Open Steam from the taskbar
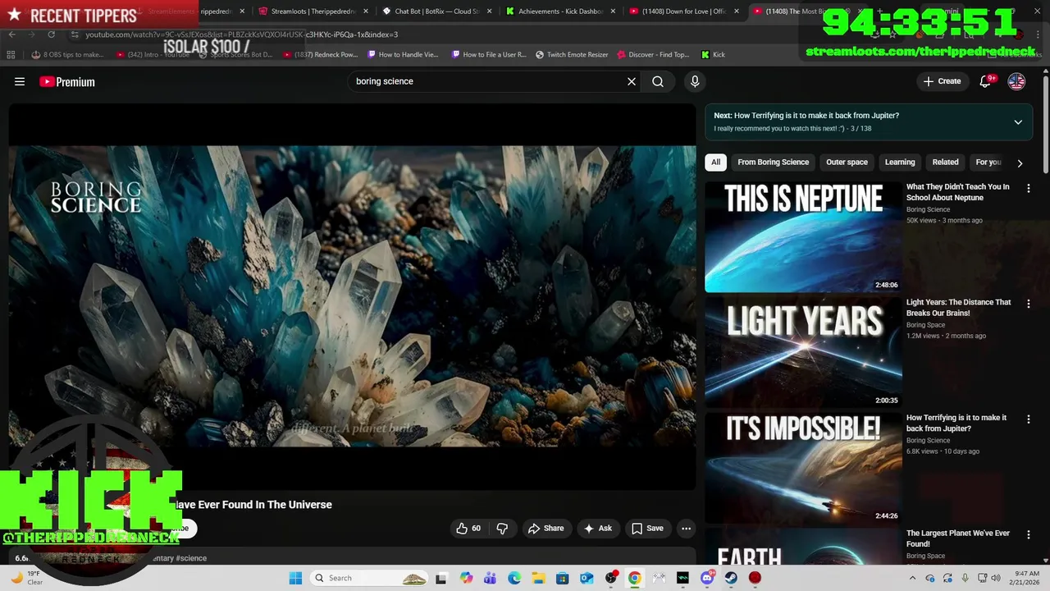The height and width of the screenshot is (591, 1050). click(x=731, y=578)
